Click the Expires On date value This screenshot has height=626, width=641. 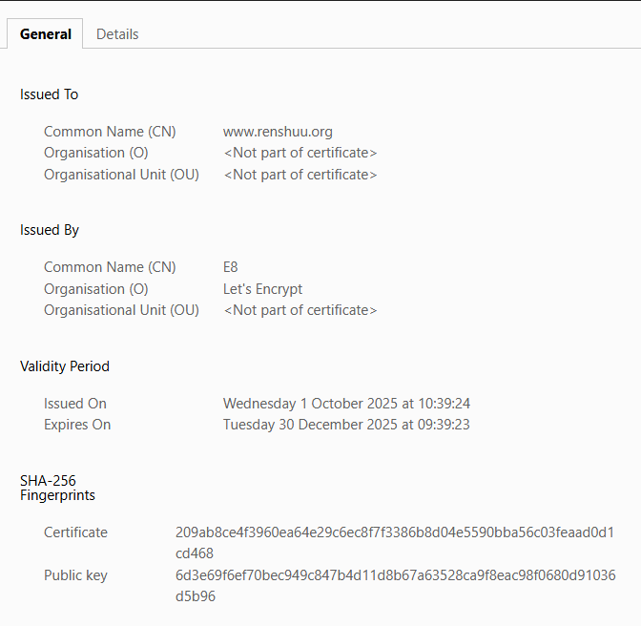(346, 425)
